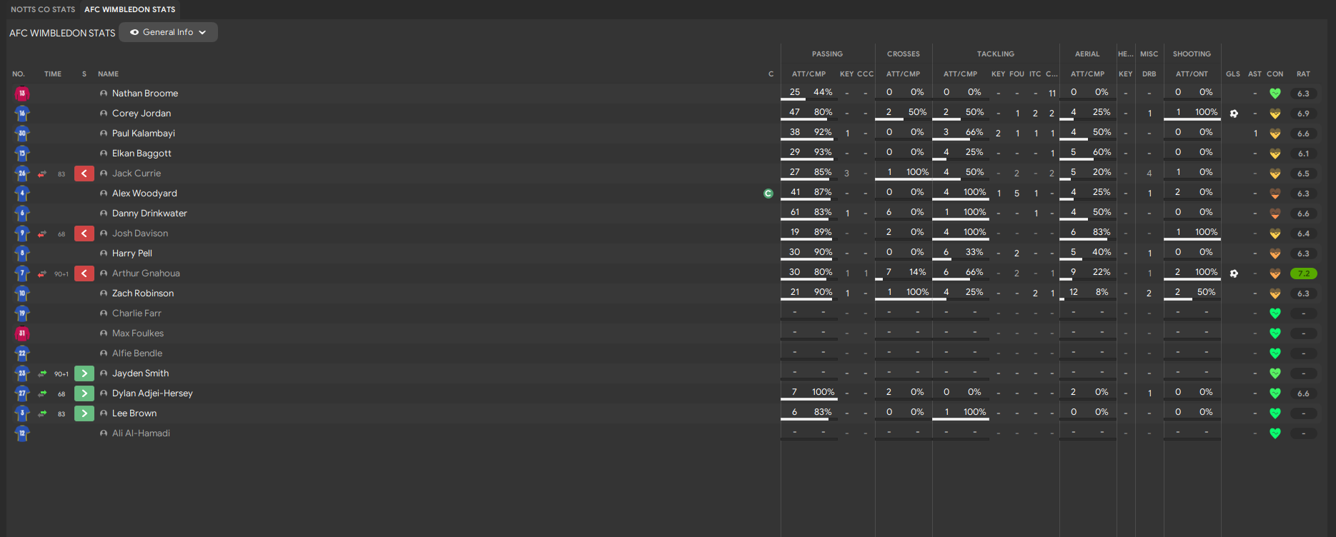Sort by the CCC chances column header
The width and height of the screenshot is (1336, 537).
(x=865, y=74)
